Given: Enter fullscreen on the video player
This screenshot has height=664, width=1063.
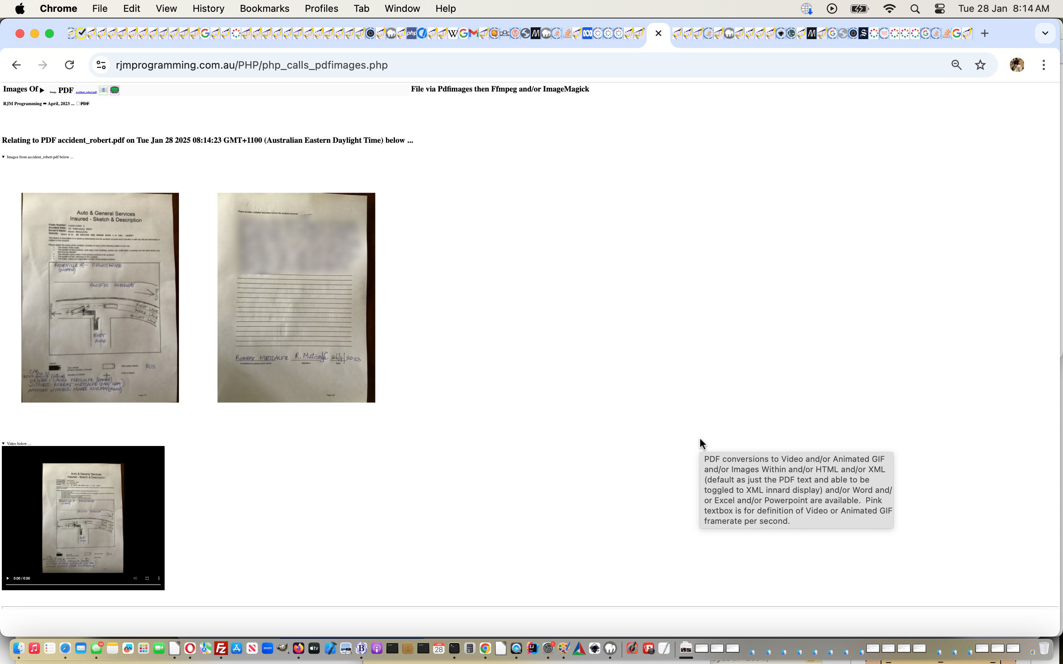Looking at the screenshot, I should [147, 578].
